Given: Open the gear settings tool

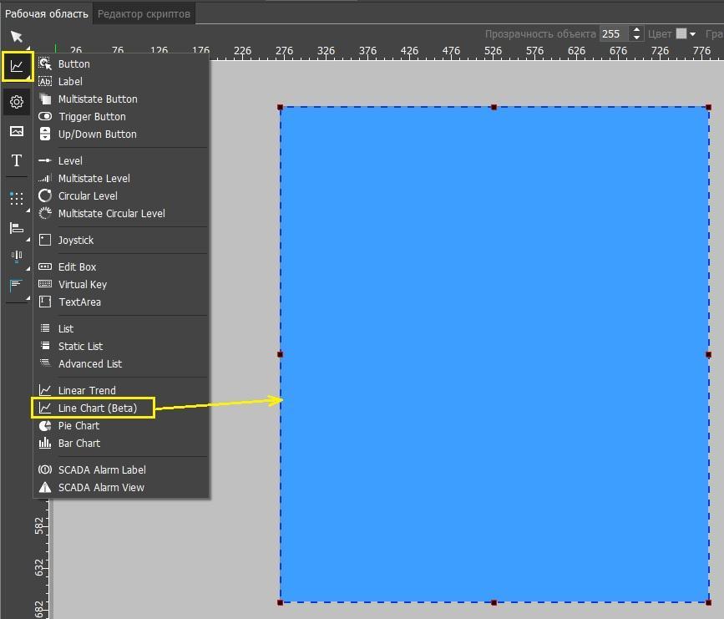Looking at the screenshot, I should [x=16, y=102].
